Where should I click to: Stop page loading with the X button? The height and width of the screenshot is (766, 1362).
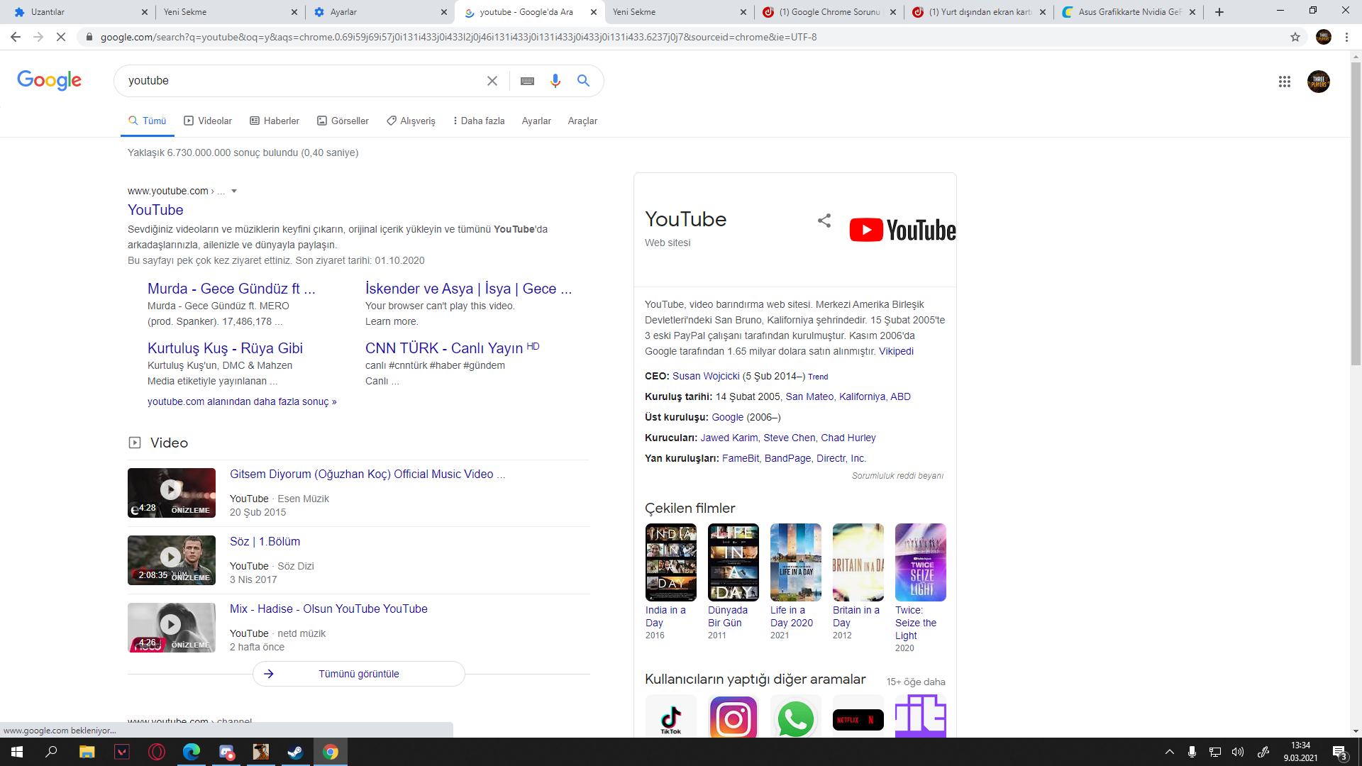(x=61, y=37)
